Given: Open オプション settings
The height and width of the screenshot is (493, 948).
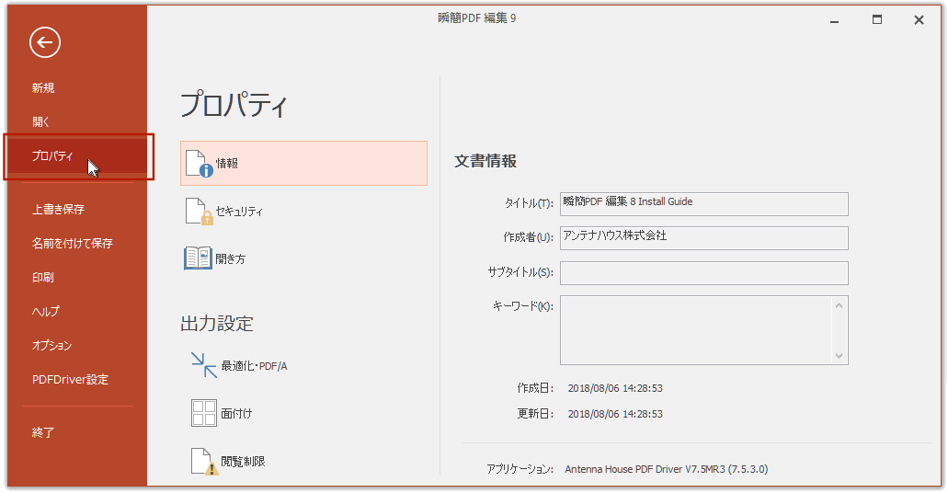Looking at the screenshot, I should pyautogui.click(x=52, y=346).
